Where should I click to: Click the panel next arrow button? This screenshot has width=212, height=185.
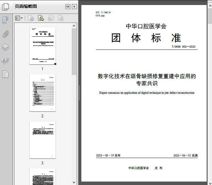click(x=74, y=7)
